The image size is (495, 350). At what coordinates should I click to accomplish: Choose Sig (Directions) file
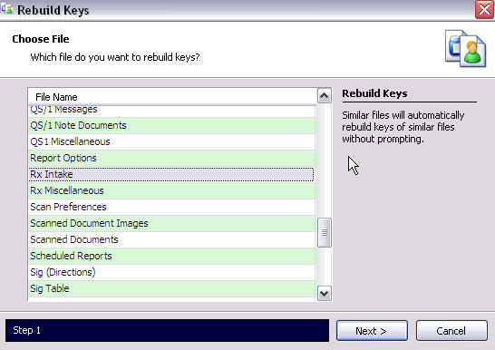tap(171, 272)
